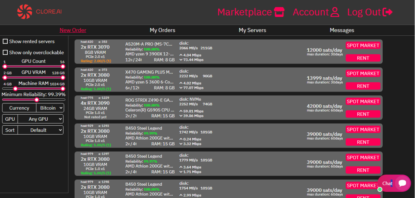
Task: Open the Account page link
Action: (311, 12)
